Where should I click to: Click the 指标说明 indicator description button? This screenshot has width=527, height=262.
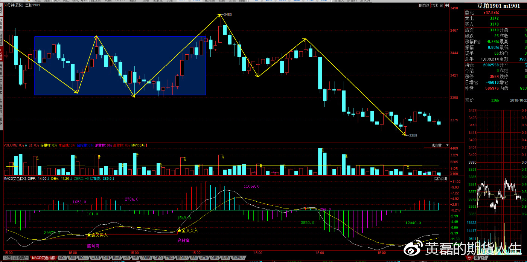441,178
